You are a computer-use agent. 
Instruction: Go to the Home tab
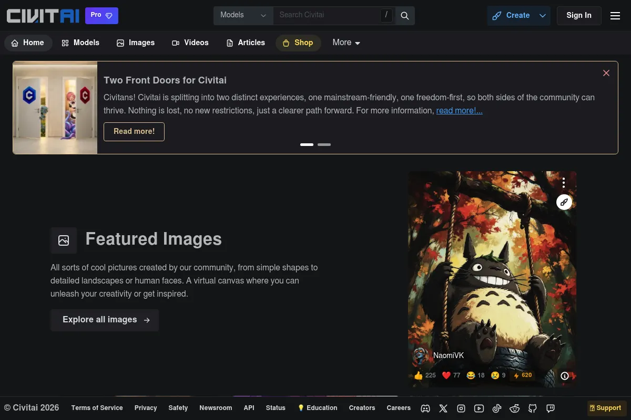coord(28,43)
